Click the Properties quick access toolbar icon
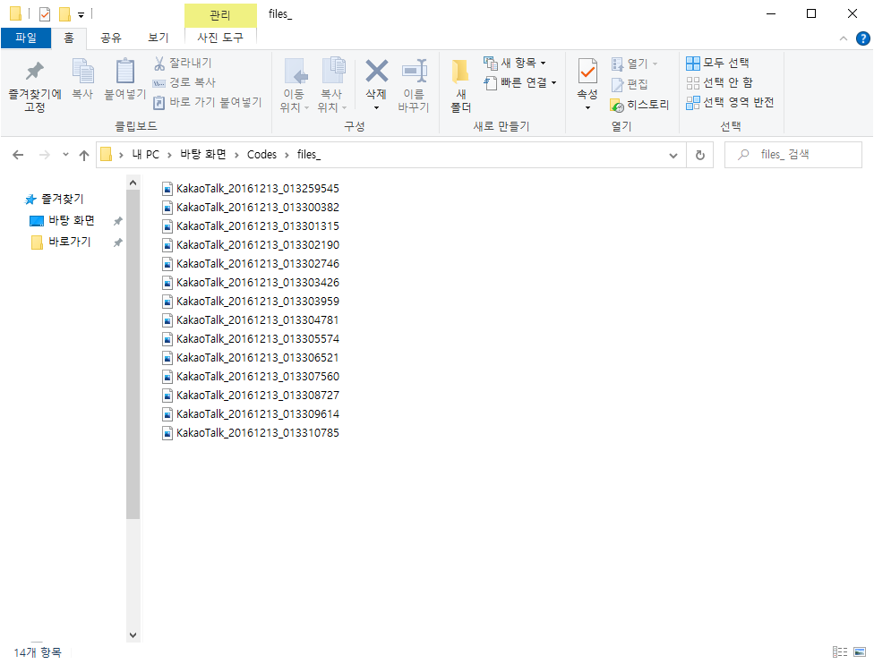The width and height of the screenshot is (874, 664). (x=45, y=14)
